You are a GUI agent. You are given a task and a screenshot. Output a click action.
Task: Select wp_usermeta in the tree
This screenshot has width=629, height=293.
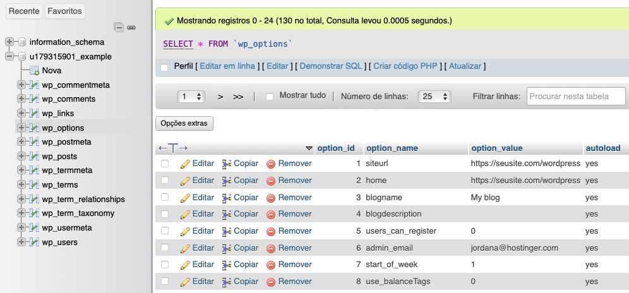(67, 228)
